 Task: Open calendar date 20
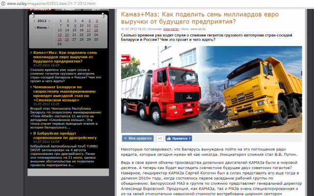point(67,35)
